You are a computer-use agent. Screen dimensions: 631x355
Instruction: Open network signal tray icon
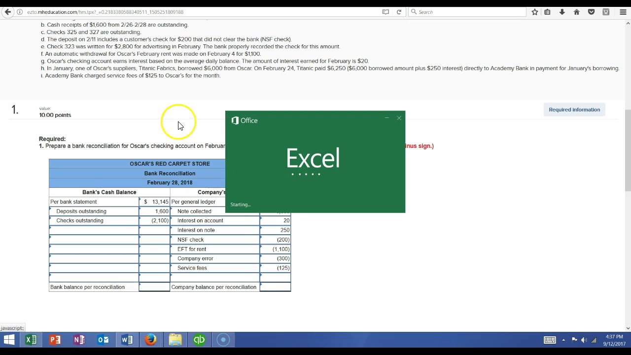[594, 340]
